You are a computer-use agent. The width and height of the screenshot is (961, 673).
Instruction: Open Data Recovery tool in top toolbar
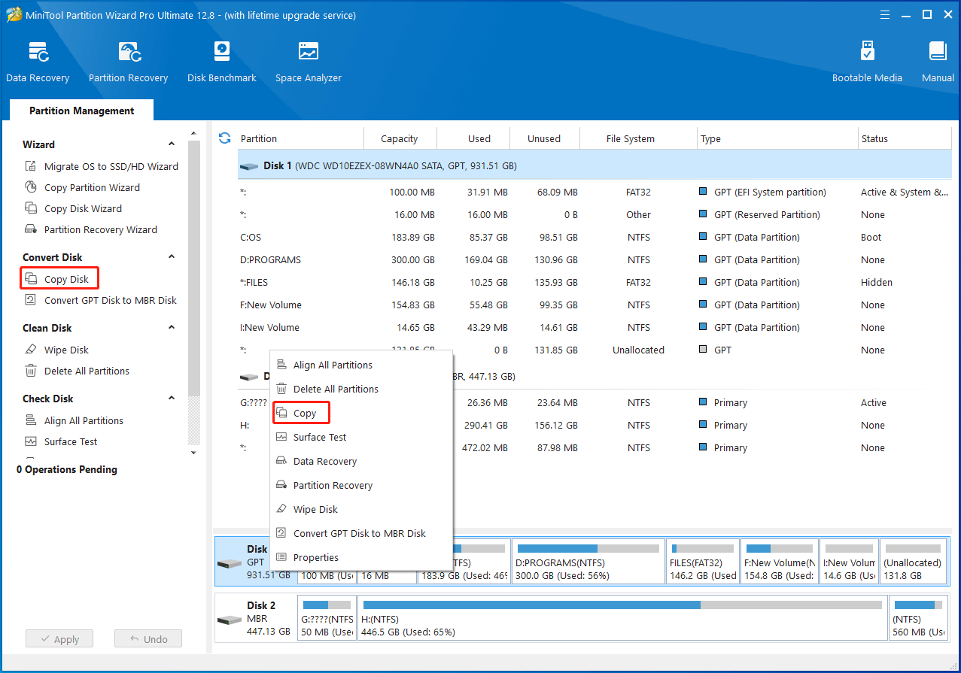pos(38,62)
